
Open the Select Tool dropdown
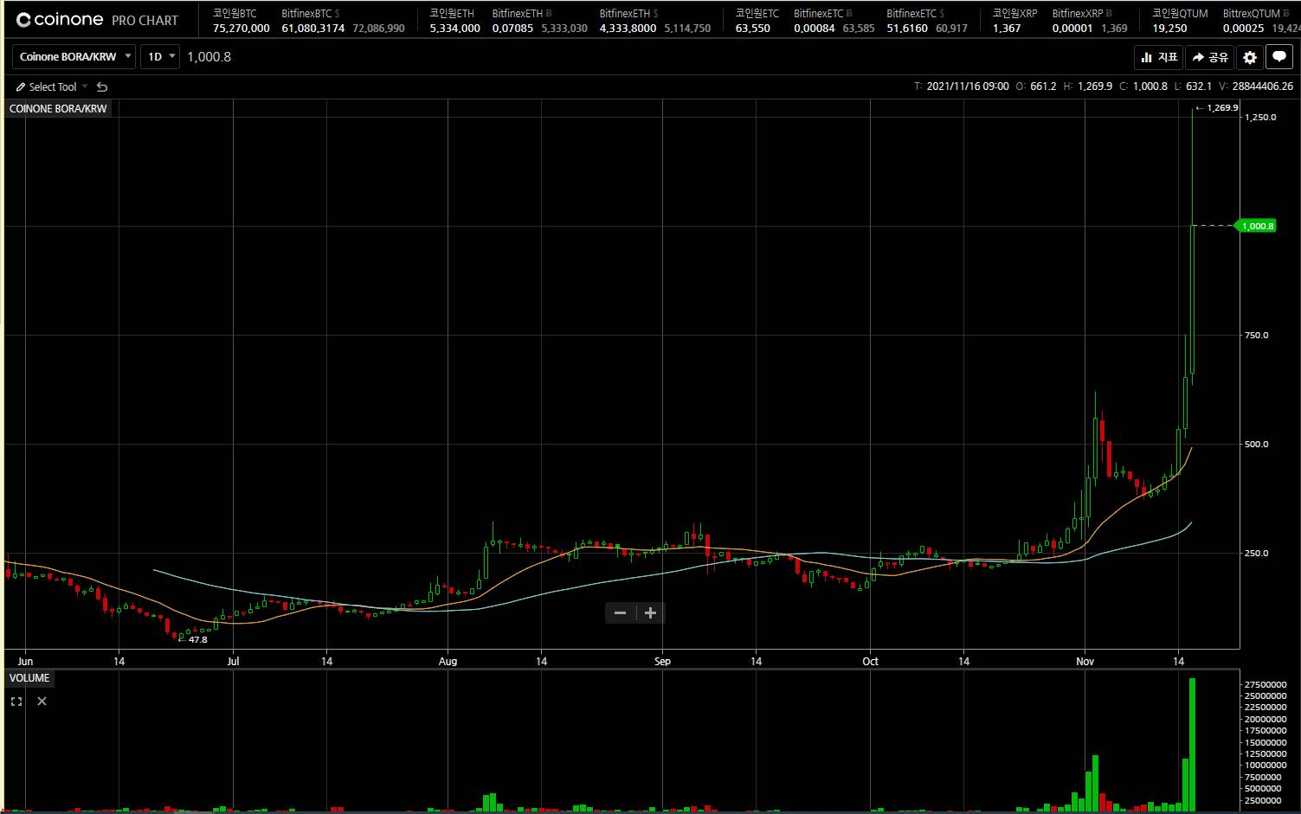point(52,87)
